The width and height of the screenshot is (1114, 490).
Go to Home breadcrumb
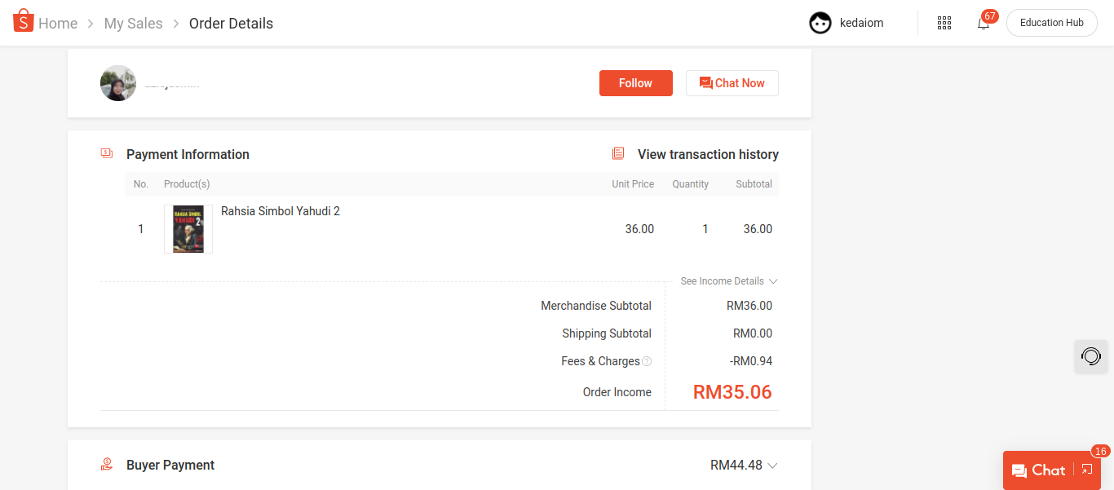click(58, 24)
